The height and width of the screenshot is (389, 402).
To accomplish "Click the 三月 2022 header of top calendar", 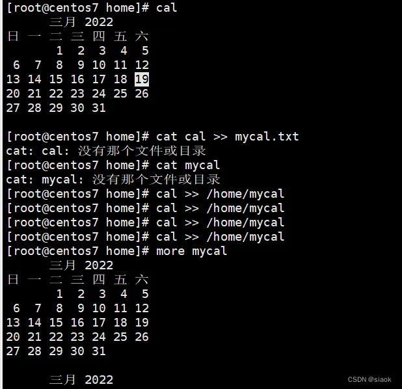I will tap(81, 22).
